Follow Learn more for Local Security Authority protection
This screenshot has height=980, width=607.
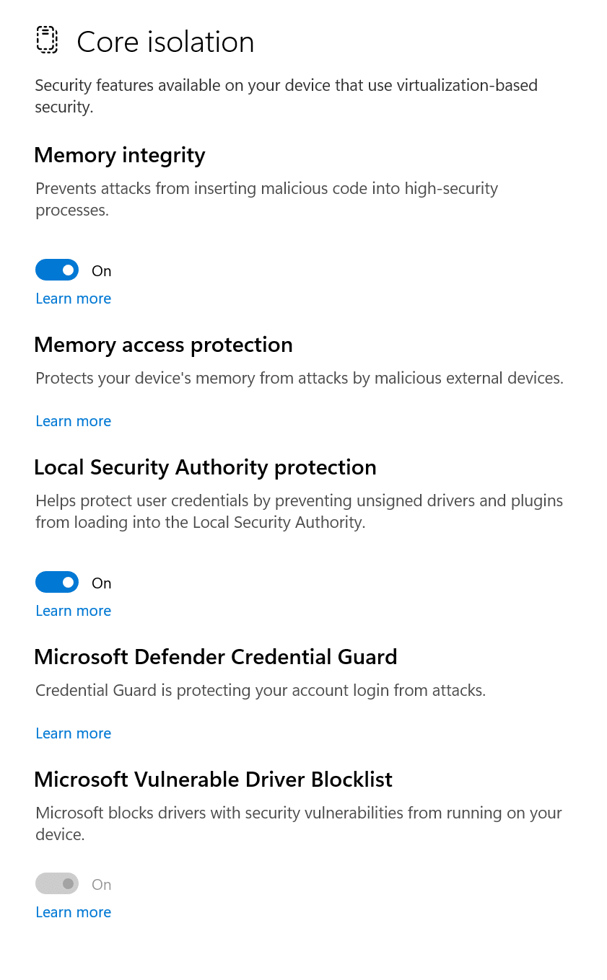(74, 611)
